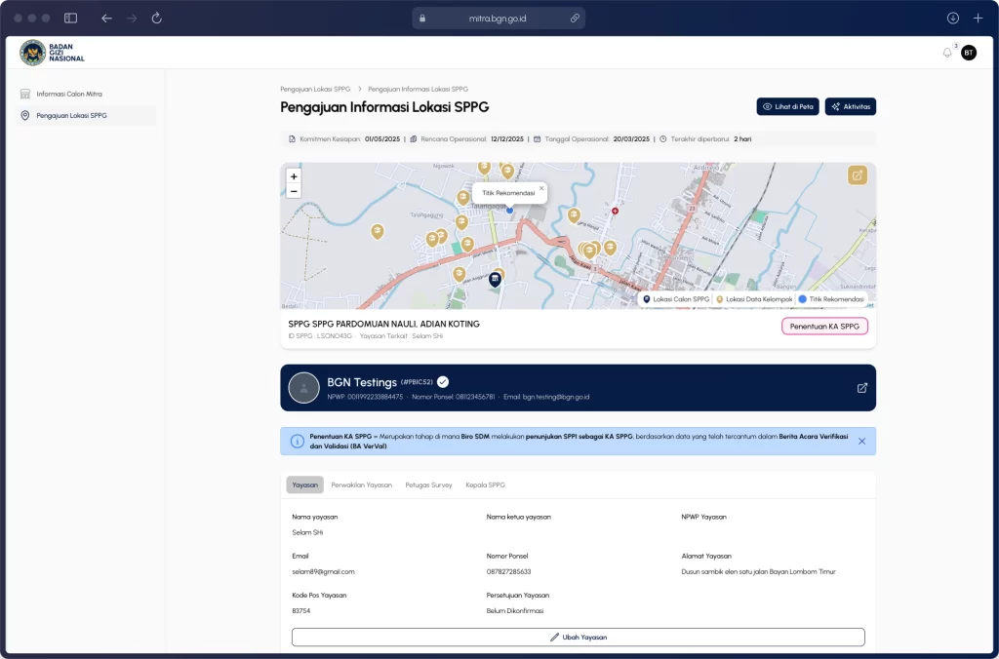Select Pengajuan Lokasi SPPG sidebar item
This screenshot has width=999, height=659.
[x=71, y=115]
